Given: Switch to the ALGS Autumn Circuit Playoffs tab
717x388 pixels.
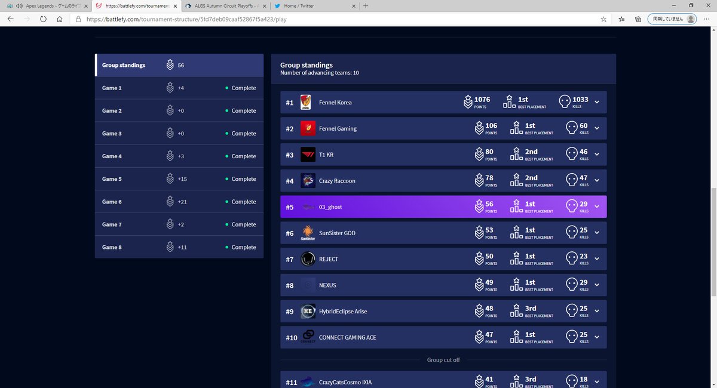Looking at the screenshot, I should (226, 6).
